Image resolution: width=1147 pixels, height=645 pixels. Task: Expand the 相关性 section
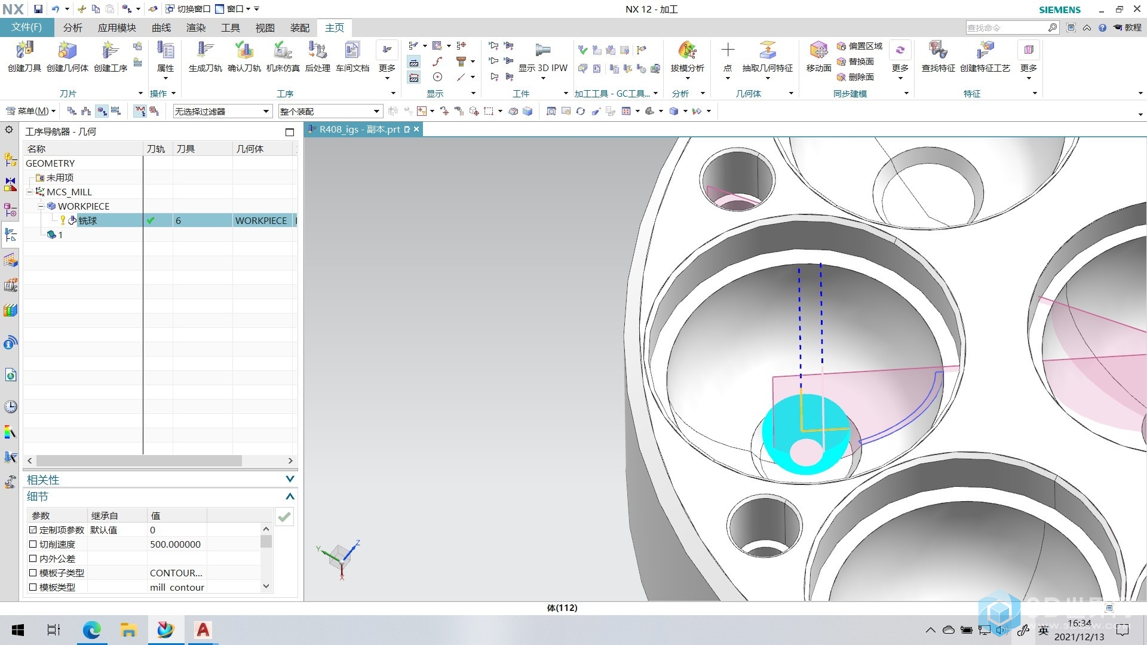(x=290, y=479)
